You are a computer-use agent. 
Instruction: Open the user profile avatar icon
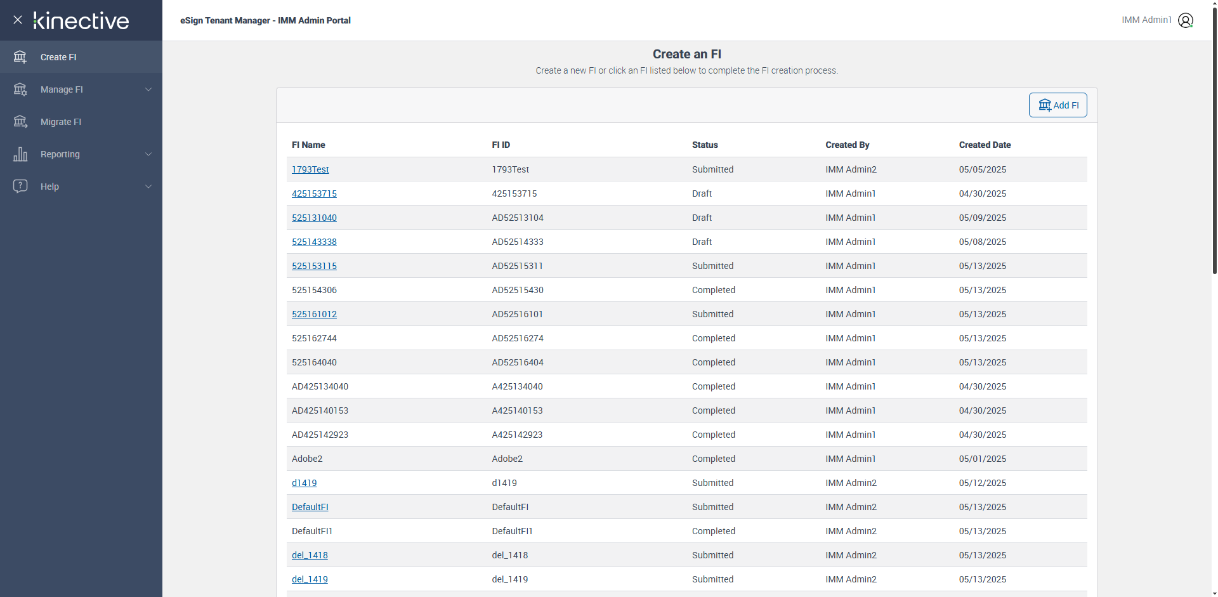pyautogui.click(x=1185, y=20)
